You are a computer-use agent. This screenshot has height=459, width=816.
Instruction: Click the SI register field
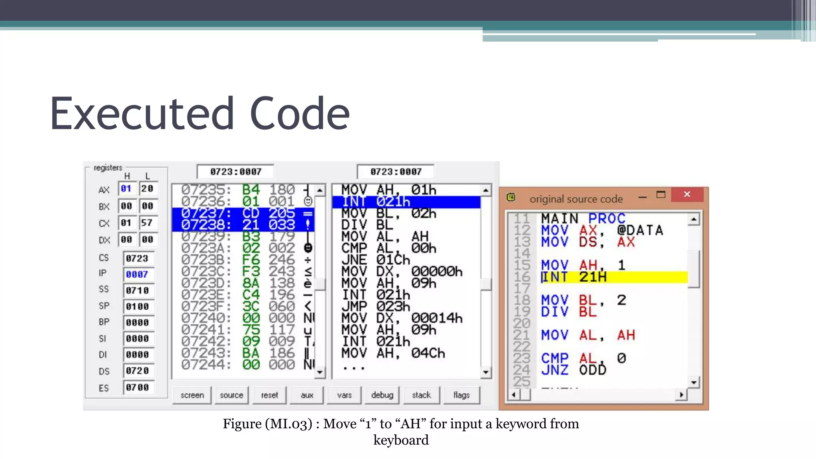point(138,338)
